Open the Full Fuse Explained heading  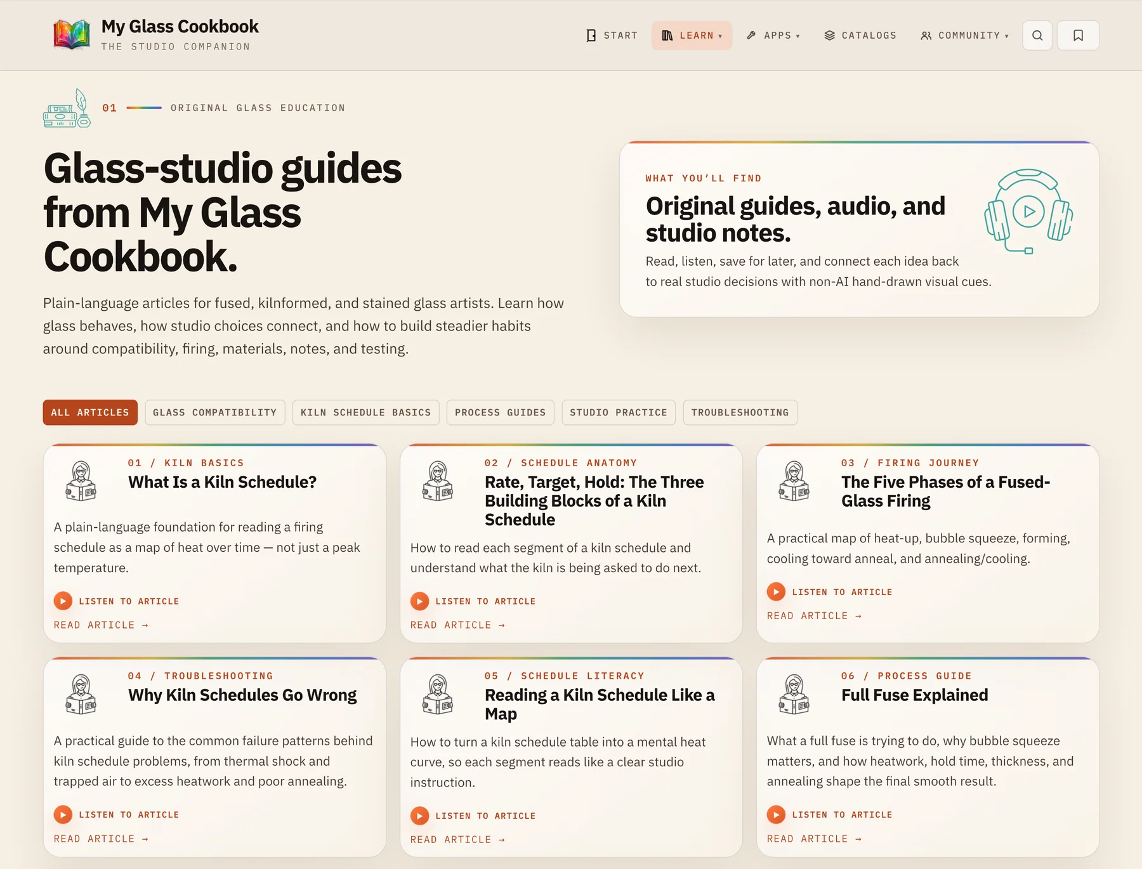(x=915, y=695)
